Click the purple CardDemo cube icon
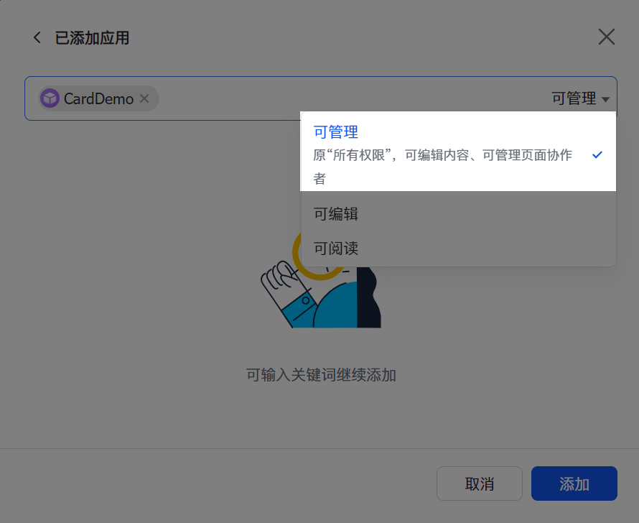This screenshot has width=639, height=523. pyautogui.click(x=50, y=98)
